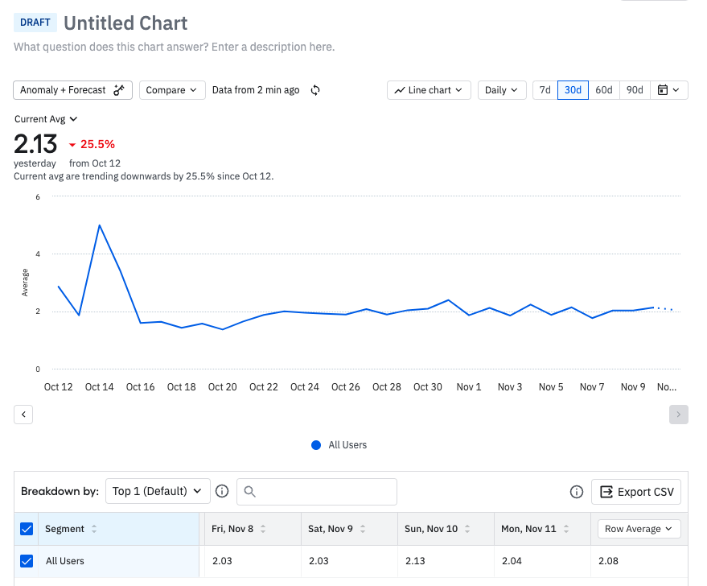Open the calendar date picker
The image size is (707, 586).
click(668, 90)
